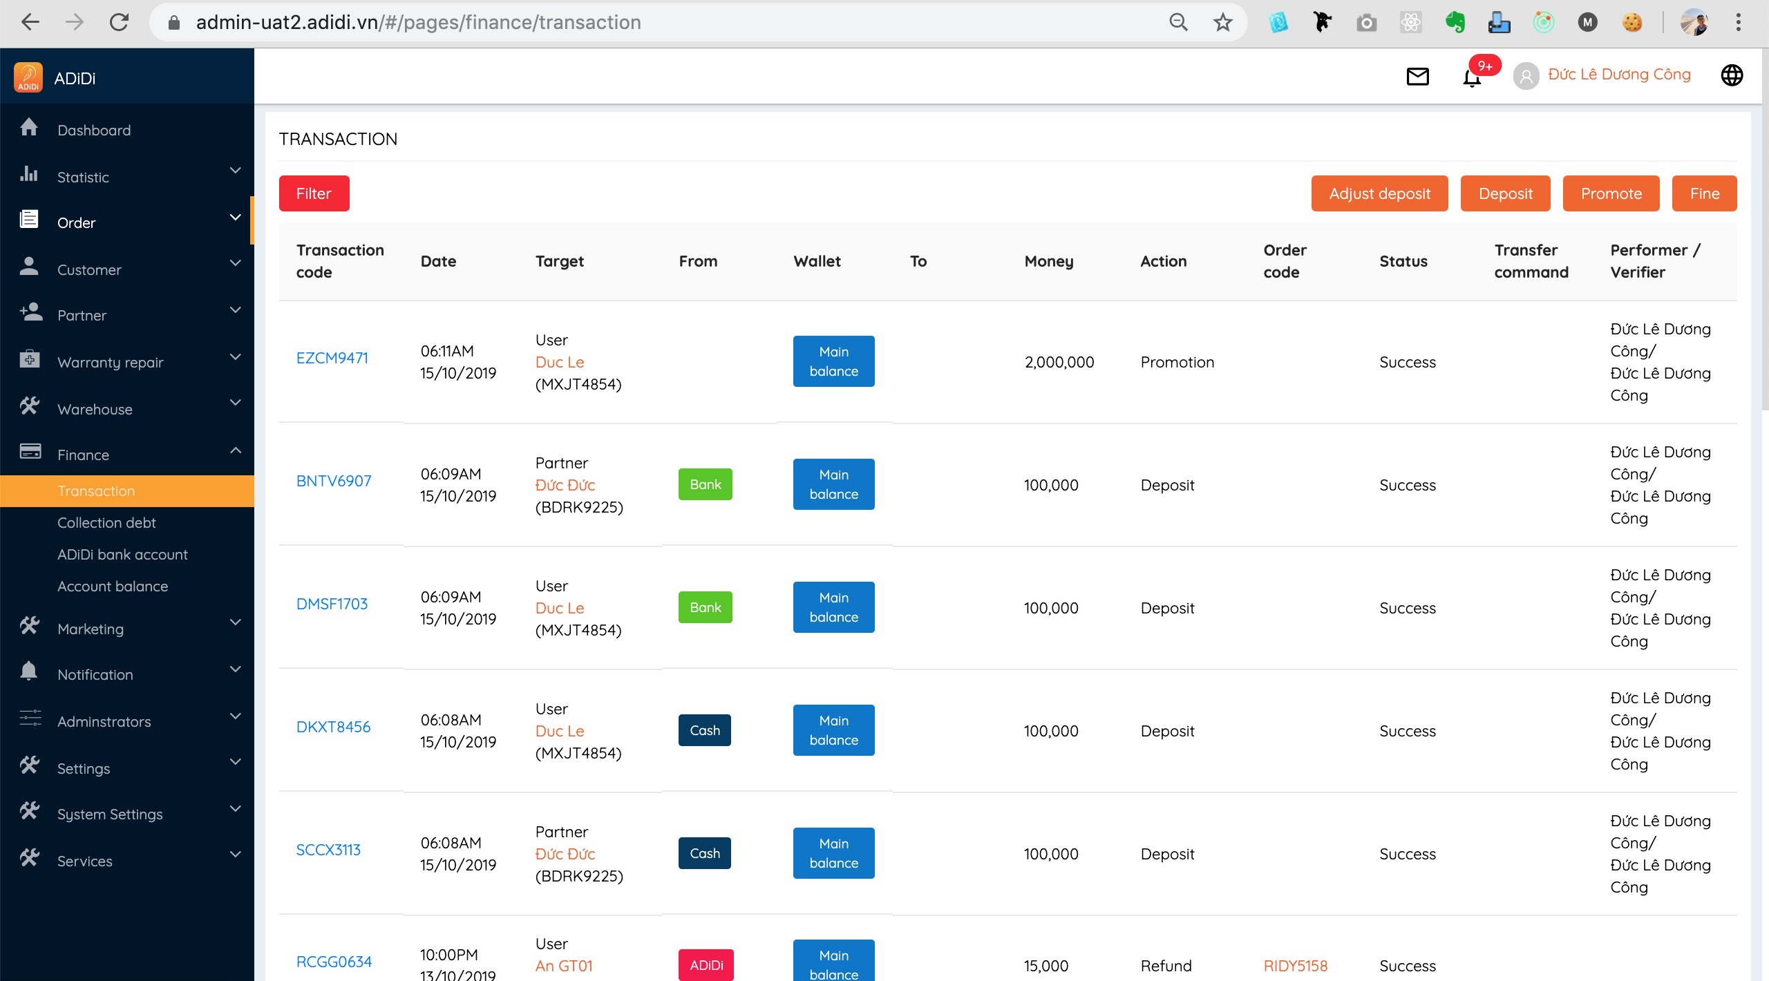Image resolution: width=1769 pixels, height=981 pixels.
Task: Click the Adjust deposit button
Action: 1379,193
